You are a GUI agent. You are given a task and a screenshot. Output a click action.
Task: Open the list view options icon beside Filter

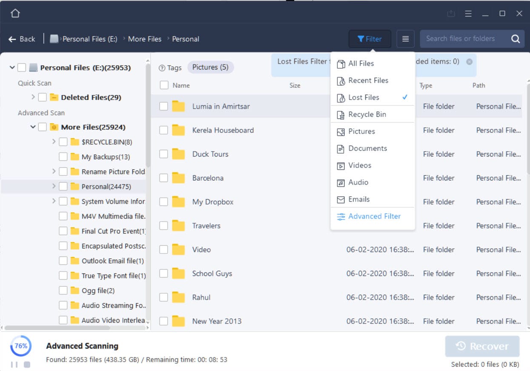[405, 39]
